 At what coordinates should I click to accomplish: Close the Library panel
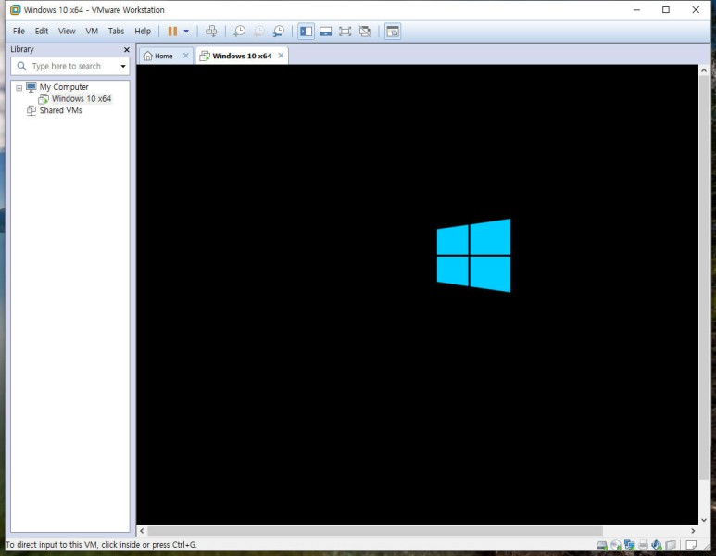tap(127, 49)
